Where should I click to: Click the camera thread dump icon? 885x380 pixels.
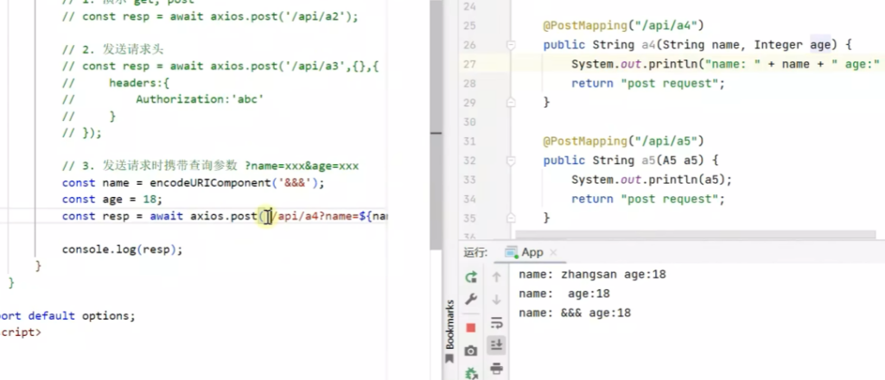[471, 351]
